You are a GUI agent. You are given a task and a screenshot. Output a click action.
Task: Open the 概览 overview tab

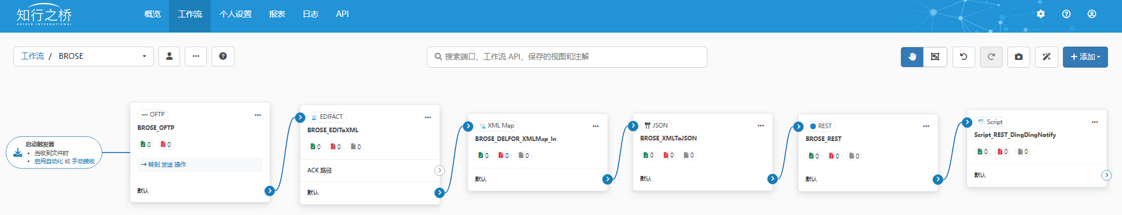[x=152, y=14]
